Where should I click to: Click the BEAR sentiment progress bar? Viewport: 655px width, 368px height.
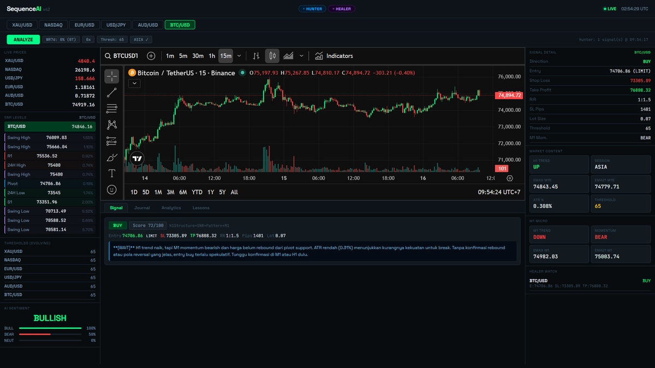(x=50, y=334)
